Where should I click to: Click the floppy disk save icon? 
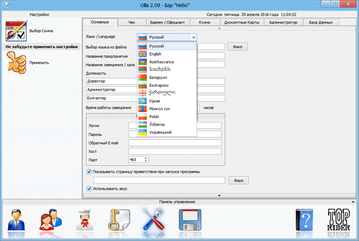pos(190,219)
